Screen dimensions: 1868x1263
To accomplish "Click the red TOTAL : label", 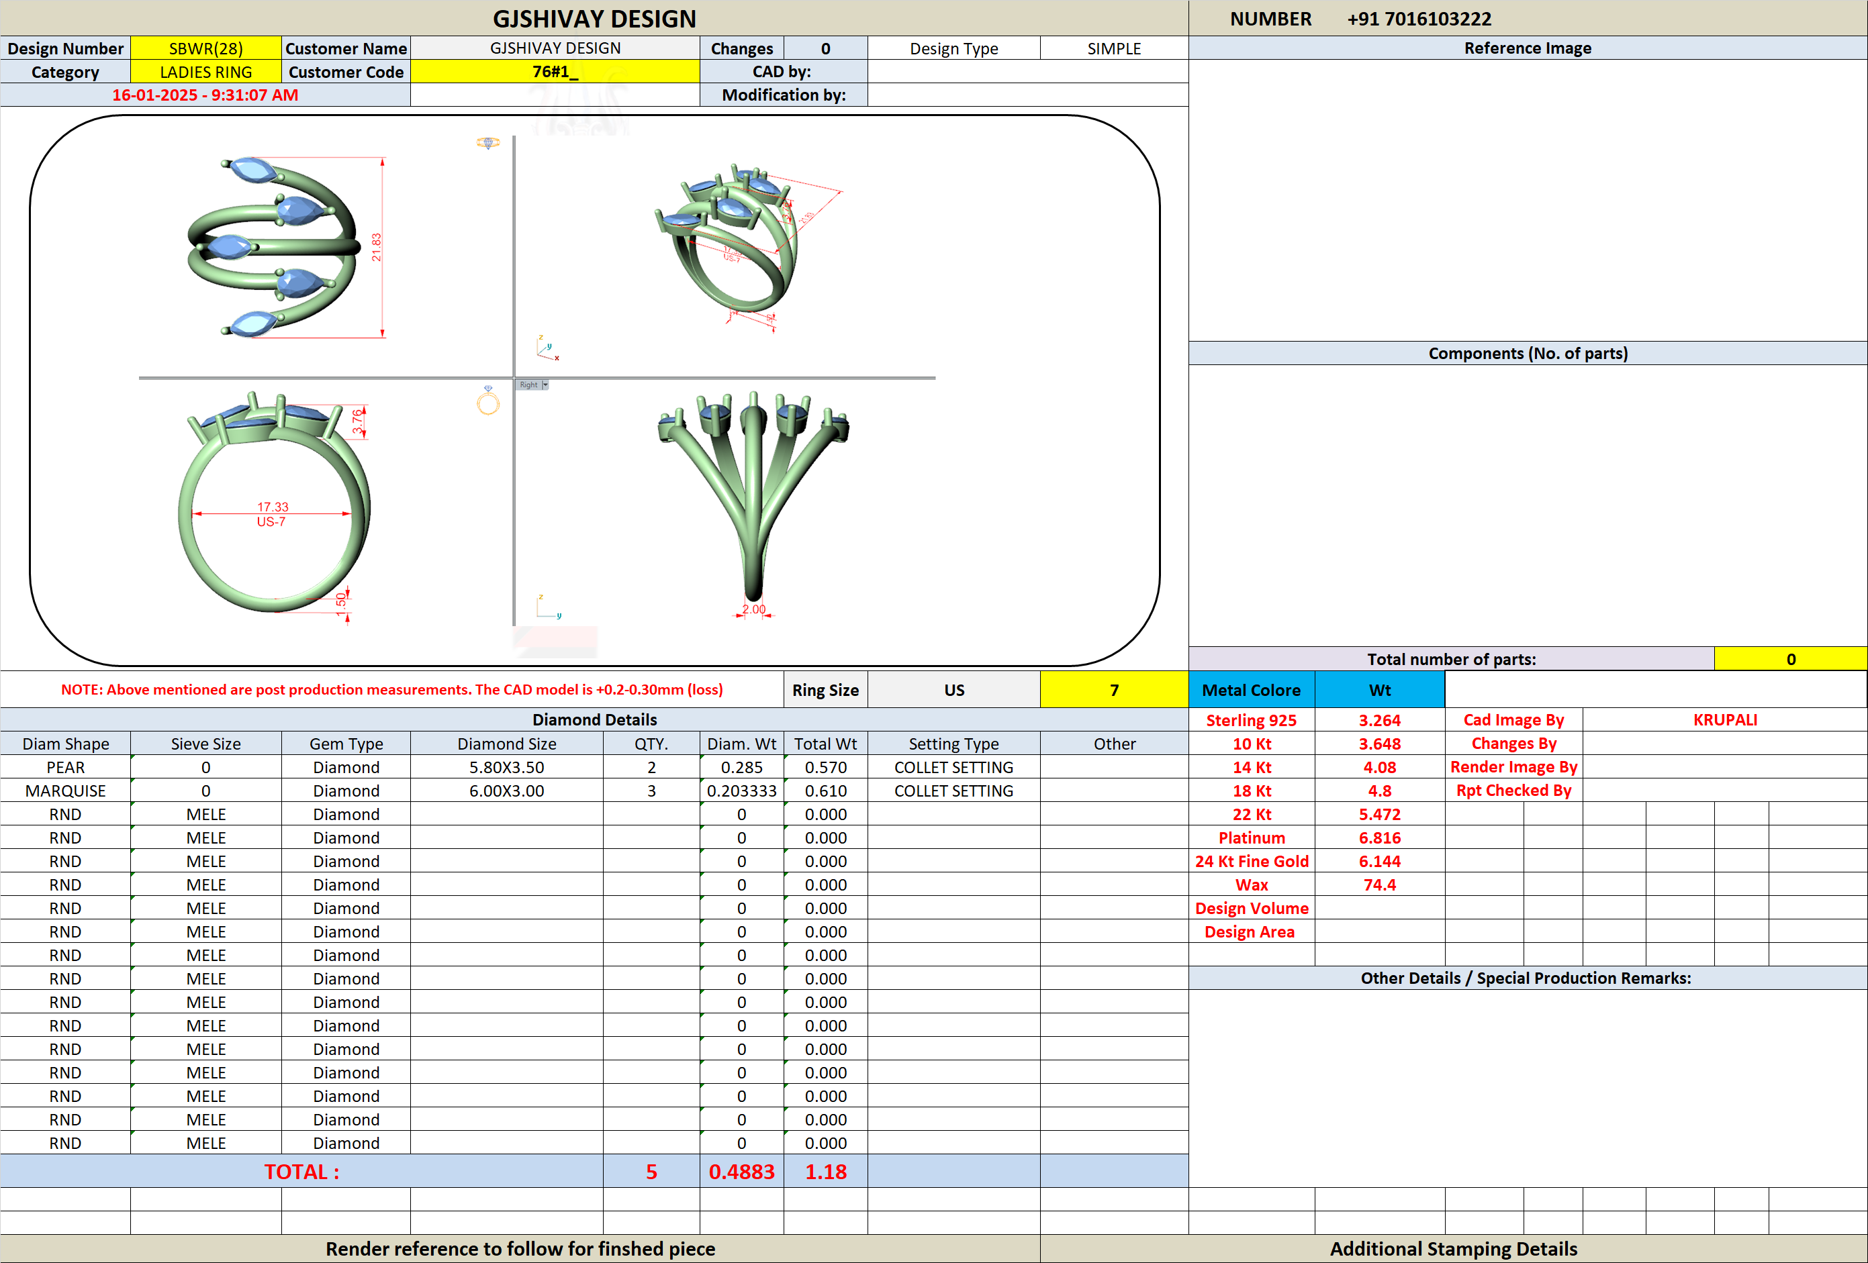I will pos(301,1172).
